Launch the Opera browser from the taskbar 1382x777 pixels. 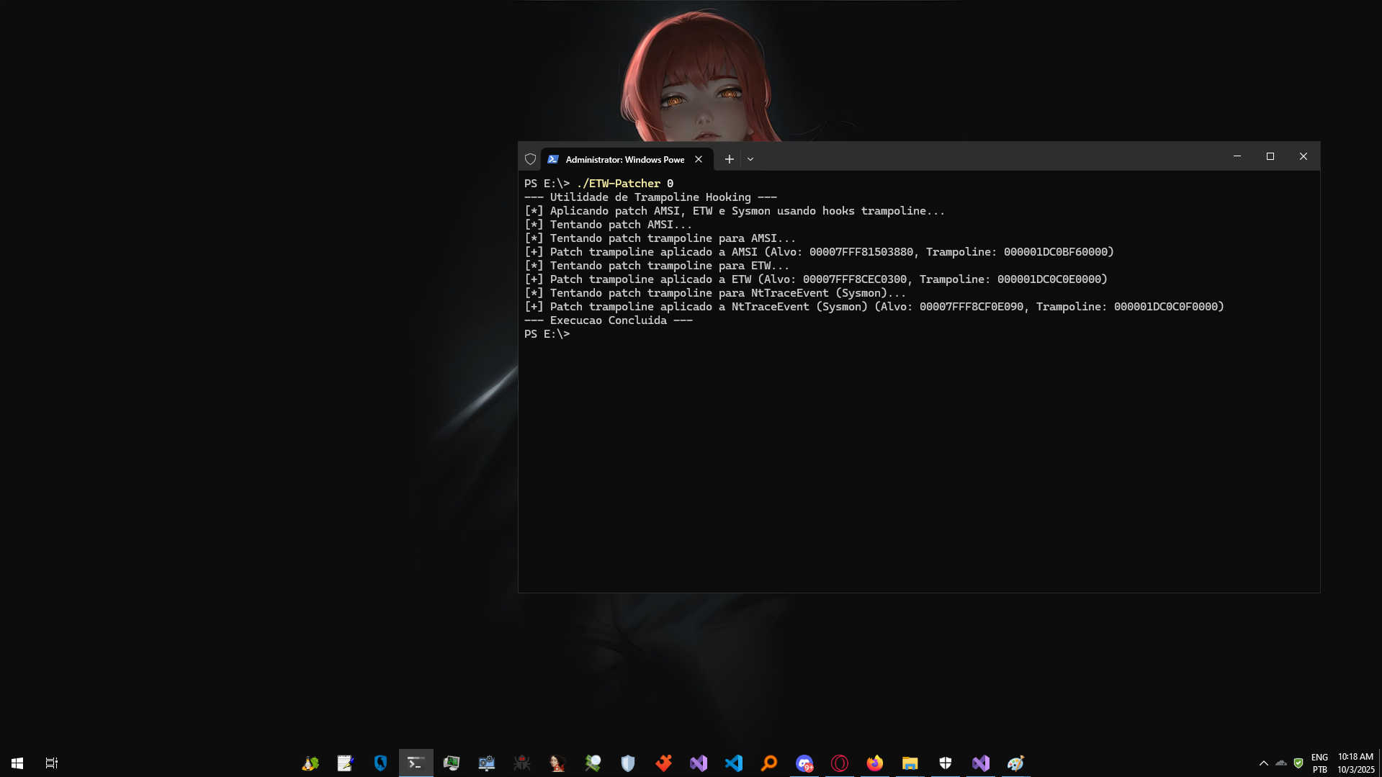click(x=840, y=763)
